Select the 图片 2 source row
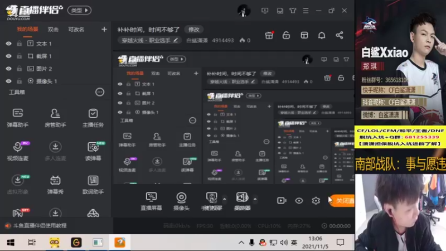446x251 pixels. point(55,69)
